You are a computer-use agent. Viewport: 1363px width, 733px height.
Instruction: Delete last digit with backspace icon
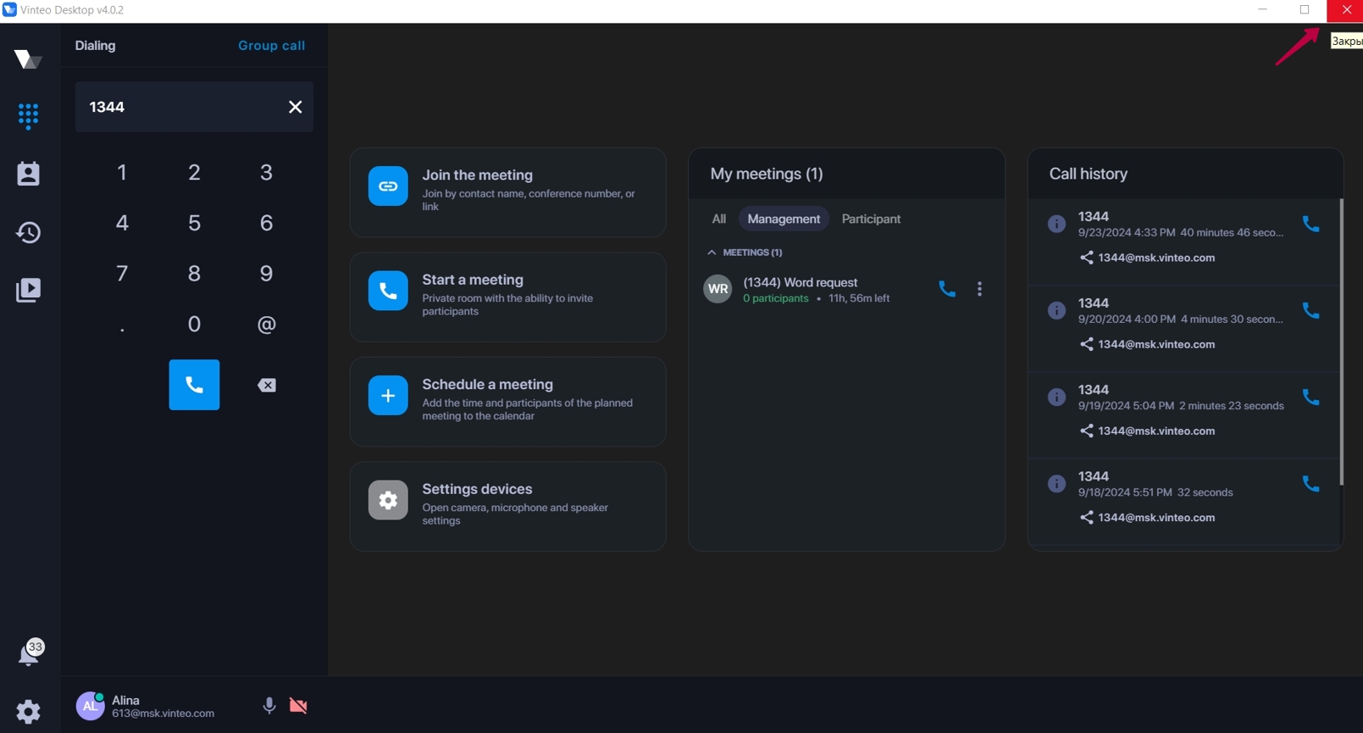pyautogui.click(x=267, y=386)
